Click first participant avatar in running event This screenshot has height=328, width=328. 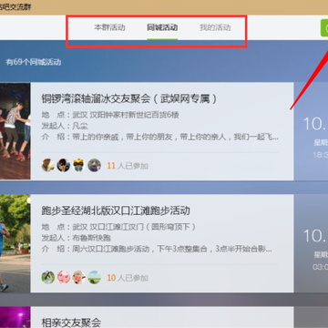[48, 277]
